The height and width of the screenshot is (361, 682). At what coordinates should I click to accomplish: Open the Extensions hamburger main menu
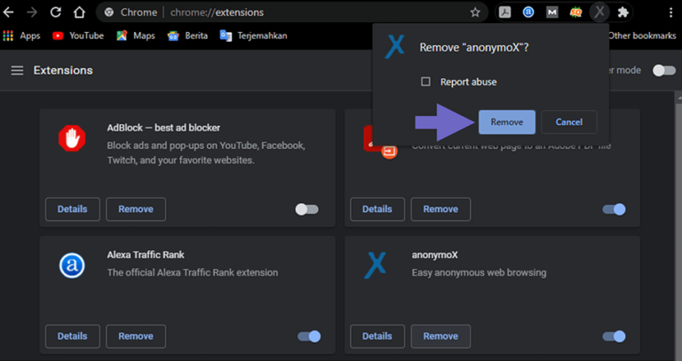point(18,70)
